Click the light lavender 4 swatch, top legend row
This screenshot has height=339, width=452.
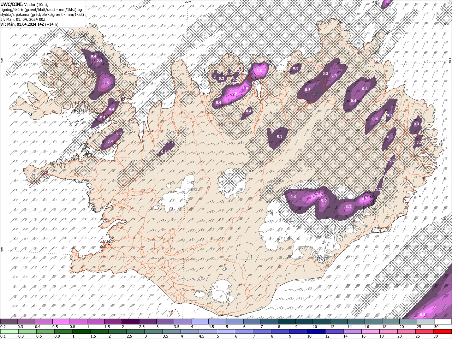(x=200, y=322)
